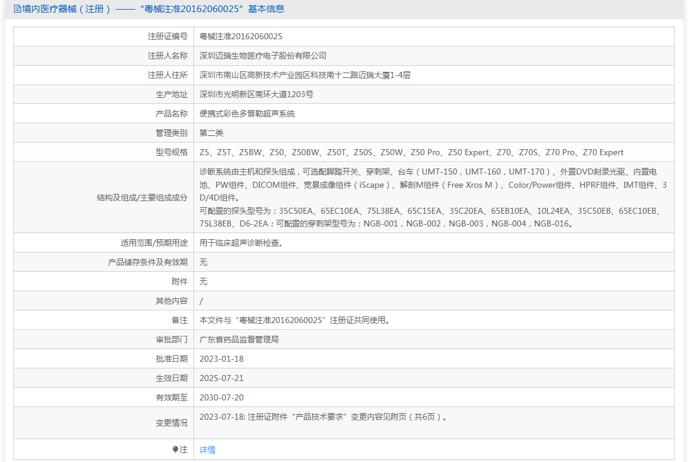This screenshot has height=462, width=688.
Task: Click the 备注 label
Action: 180,321
